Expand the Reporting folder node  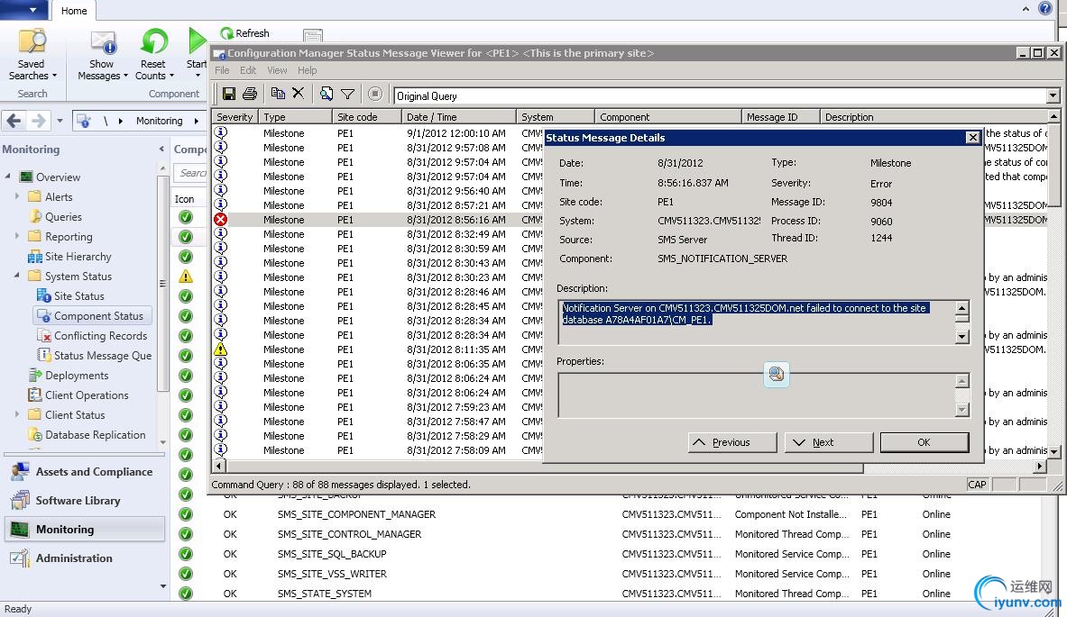pyautogui.click(x=18, y=236)
